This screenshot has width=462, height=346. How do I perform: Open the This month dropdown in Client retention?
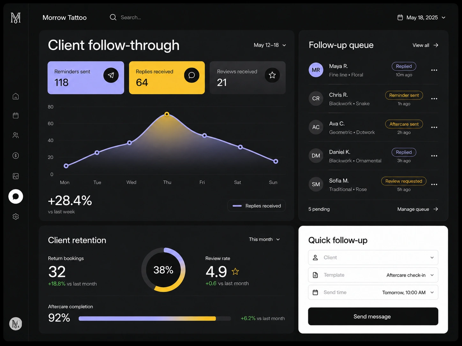pyautogui.click(x=265, y=239)
